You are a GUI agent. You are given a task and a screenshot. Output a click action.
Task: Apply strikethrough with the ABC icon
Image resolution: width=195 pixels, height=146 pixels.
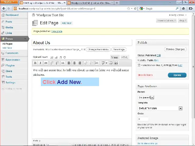tap(46, 63)
